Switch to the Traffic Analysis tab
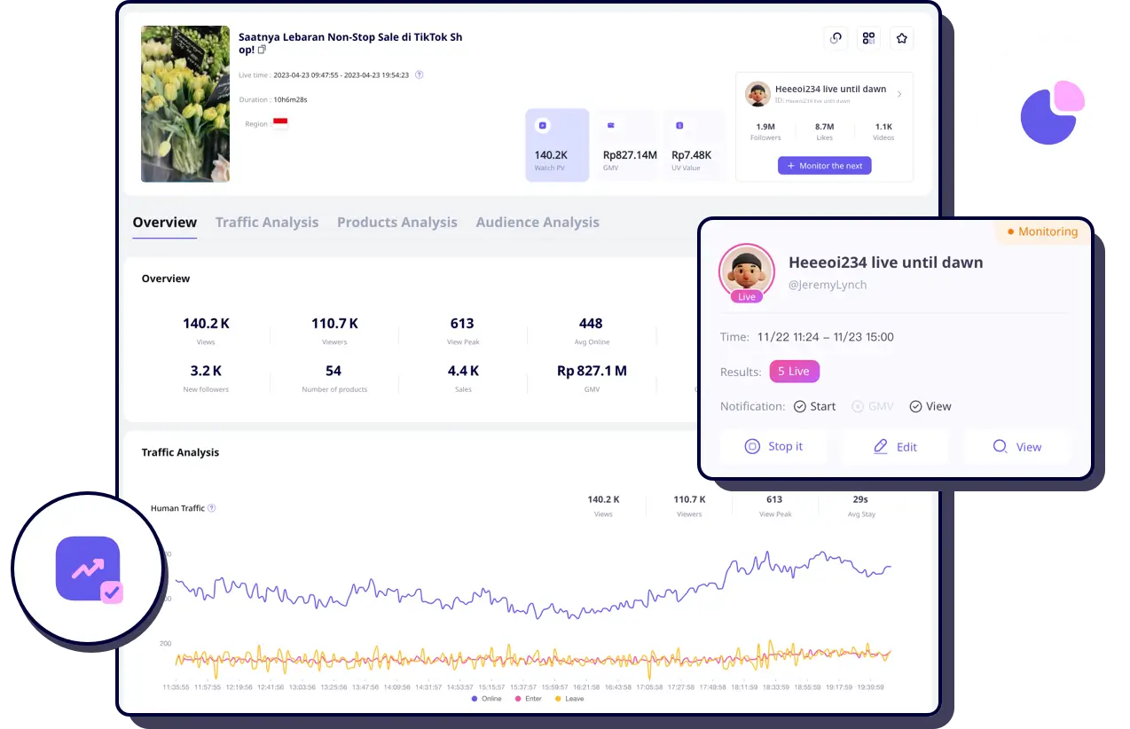Screen dimensions: 1130x729 [x=267, y=222]
